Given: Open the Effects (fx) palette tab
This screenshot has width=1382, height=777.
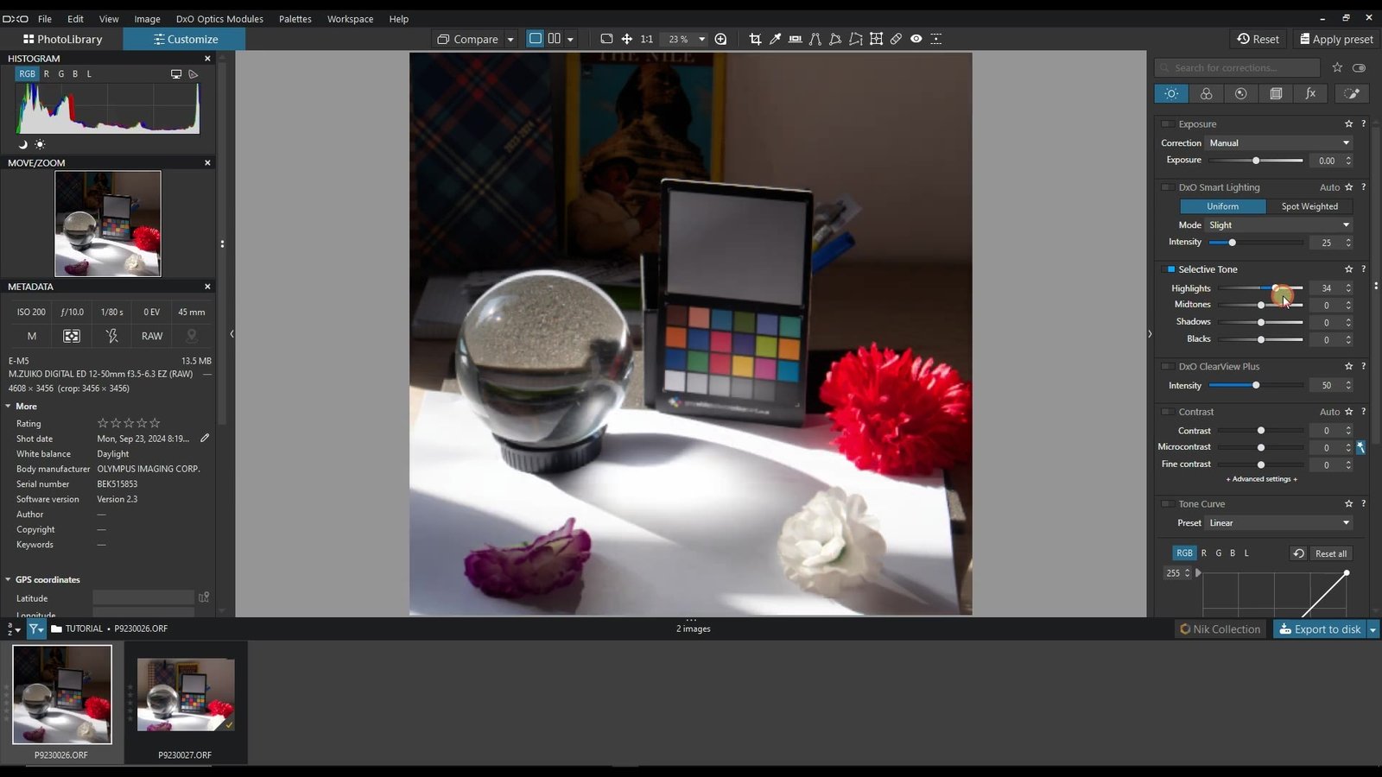Looking at the screenshot, I should [x=1310, y=93].
